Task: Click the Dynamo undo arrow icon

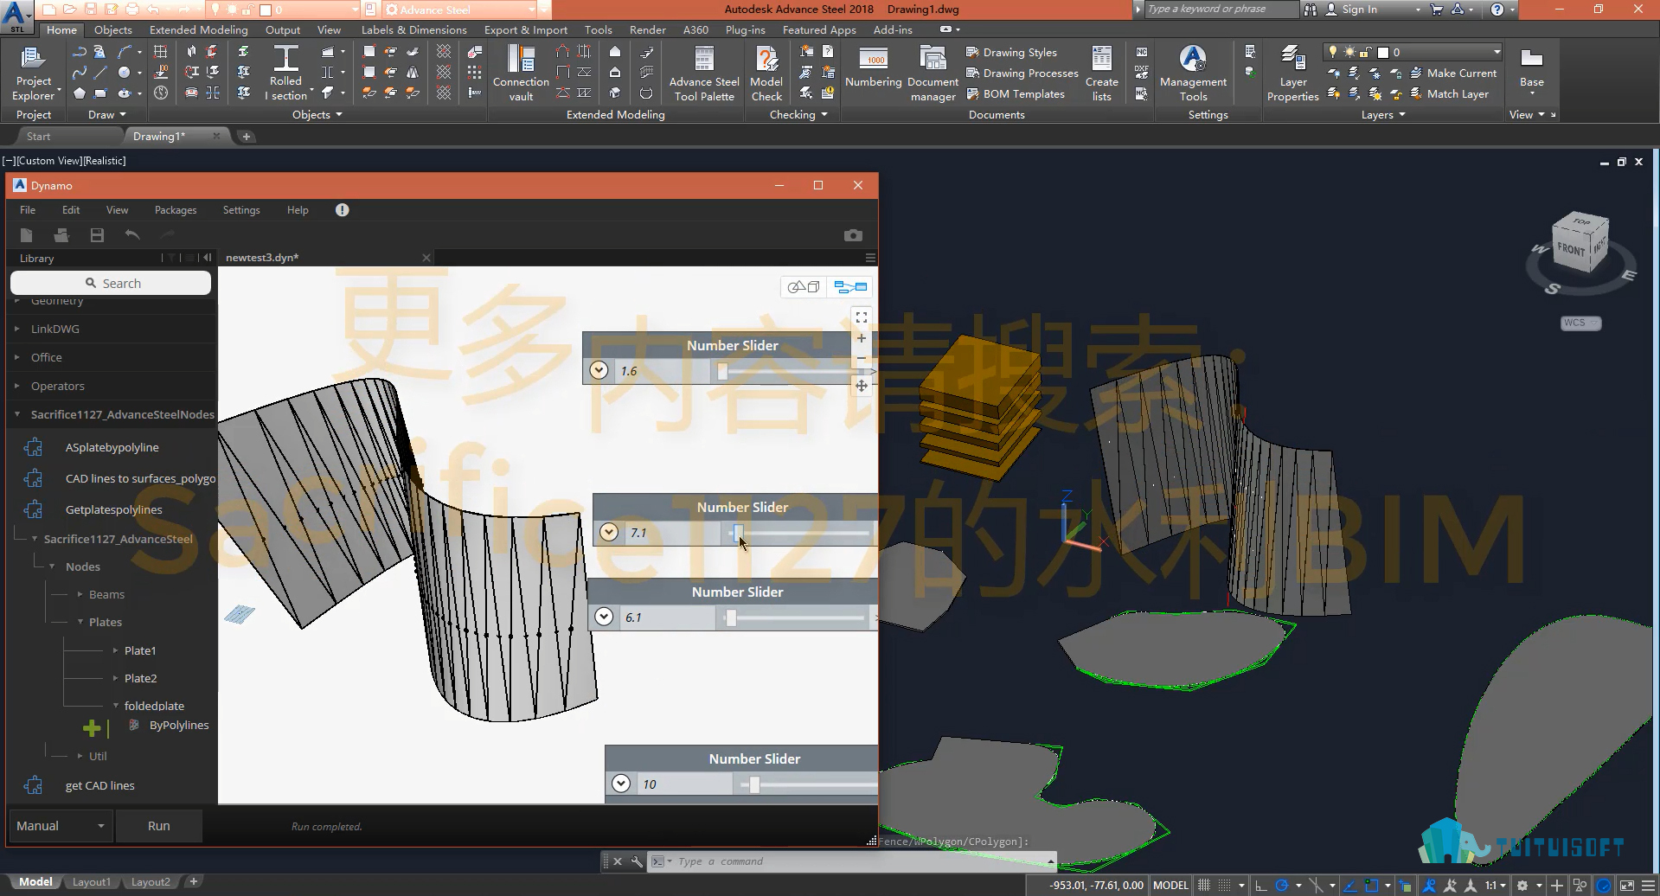Action: [x=132, y=235]
